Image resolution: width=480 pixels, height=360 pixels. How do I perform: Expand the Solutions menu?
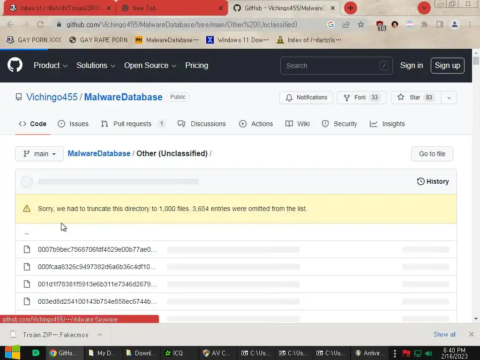[x=96, y=66]
